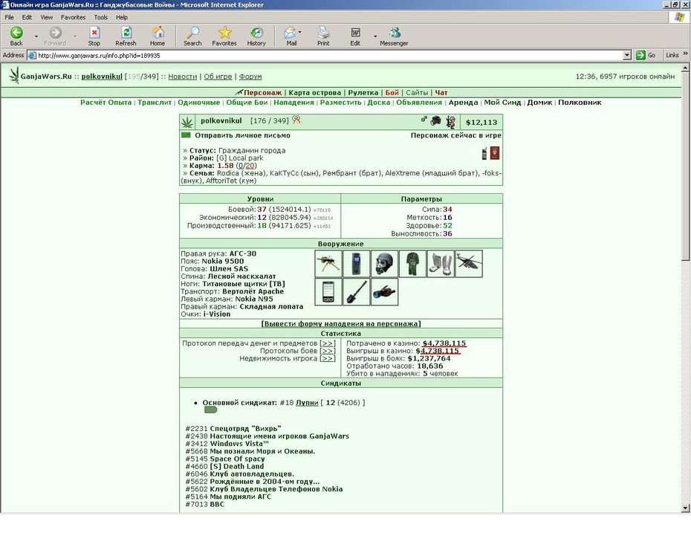
Task: Click the vertical scrollbar down arrow
Action: coord(685,508)
